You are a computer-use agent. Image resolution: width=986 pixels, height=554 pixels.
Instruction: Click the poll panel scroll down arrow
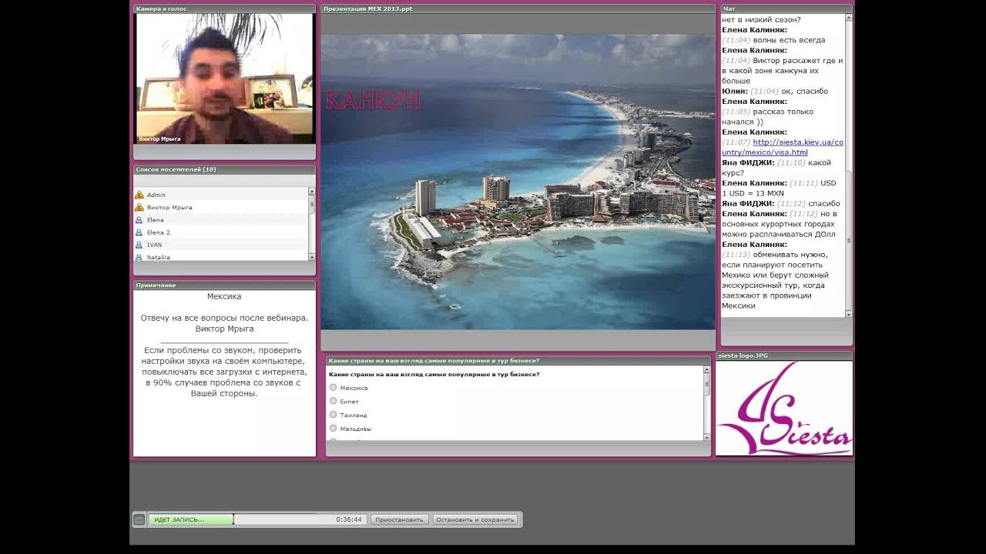coord(707,437)
